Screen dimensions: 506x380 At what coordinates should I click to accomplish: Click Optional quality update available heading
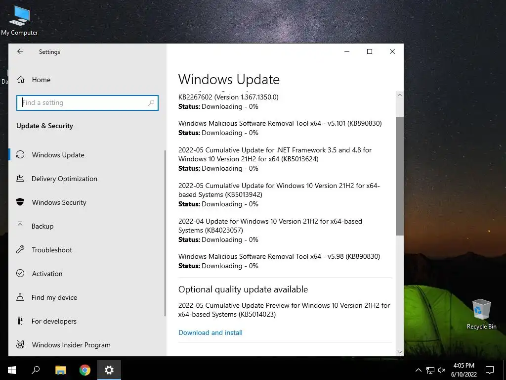coord(243,289)
